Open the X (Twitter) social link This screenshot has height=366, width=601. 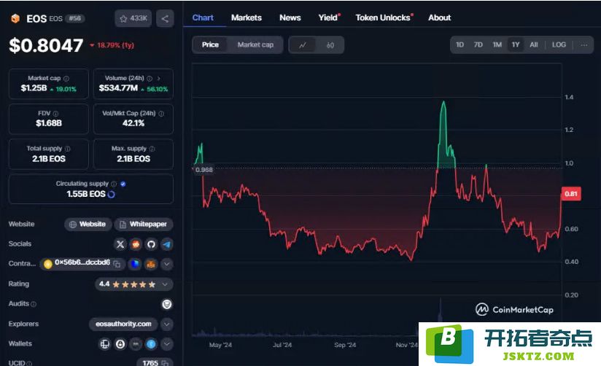(x=120, y=244)
